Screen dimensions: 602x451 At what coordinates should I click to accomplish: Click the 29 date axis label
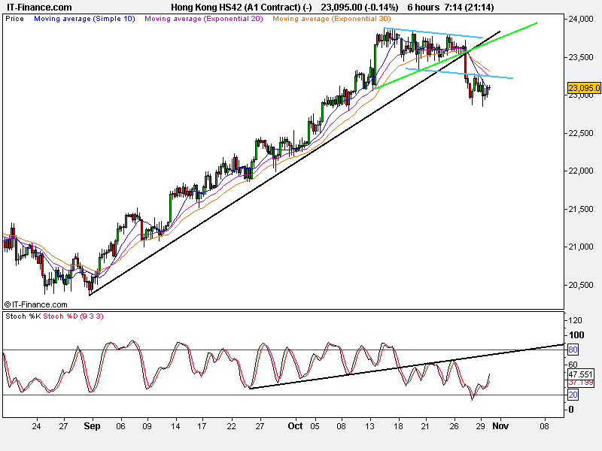point(480,426)
